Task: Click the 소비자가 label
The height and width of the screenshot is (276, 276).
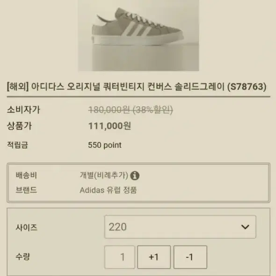Action: (x=23, y=109)
